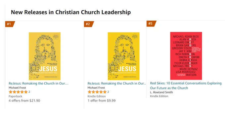
Task: Open the Red Skies title link
Action: (186, 86)
